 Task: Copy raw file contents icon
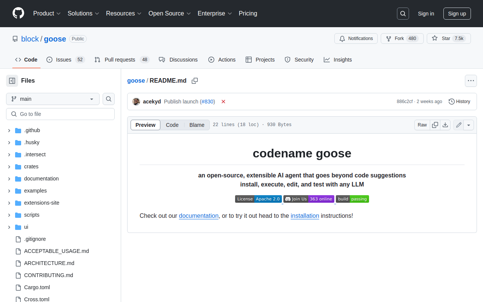click(x=435, y=125)
